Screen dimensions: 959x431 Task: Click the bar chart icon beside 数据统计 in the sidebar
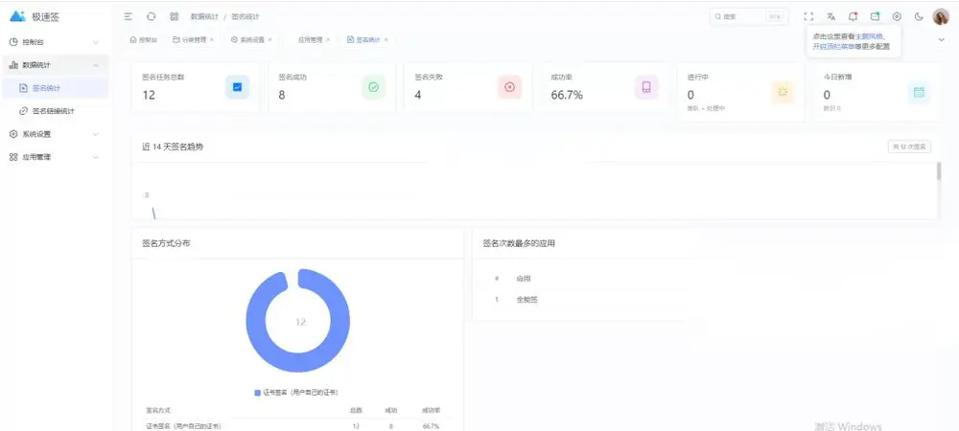pos(13,65)
